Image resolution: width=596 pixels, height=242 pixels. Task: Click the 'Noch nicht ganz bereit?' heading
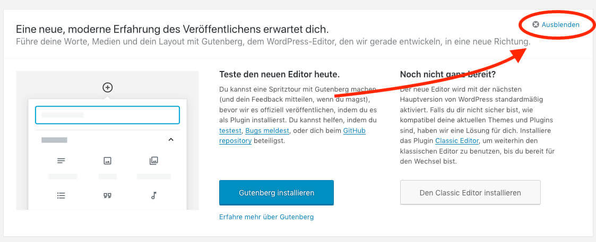pyautogui.click(x=448, y=74)
